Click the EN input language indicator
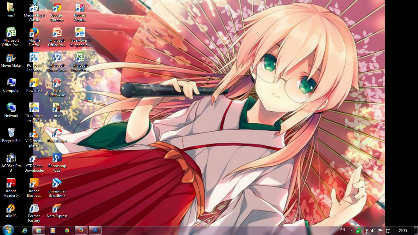The width and height of the screenshot is (418, 235). click(343, 230)
